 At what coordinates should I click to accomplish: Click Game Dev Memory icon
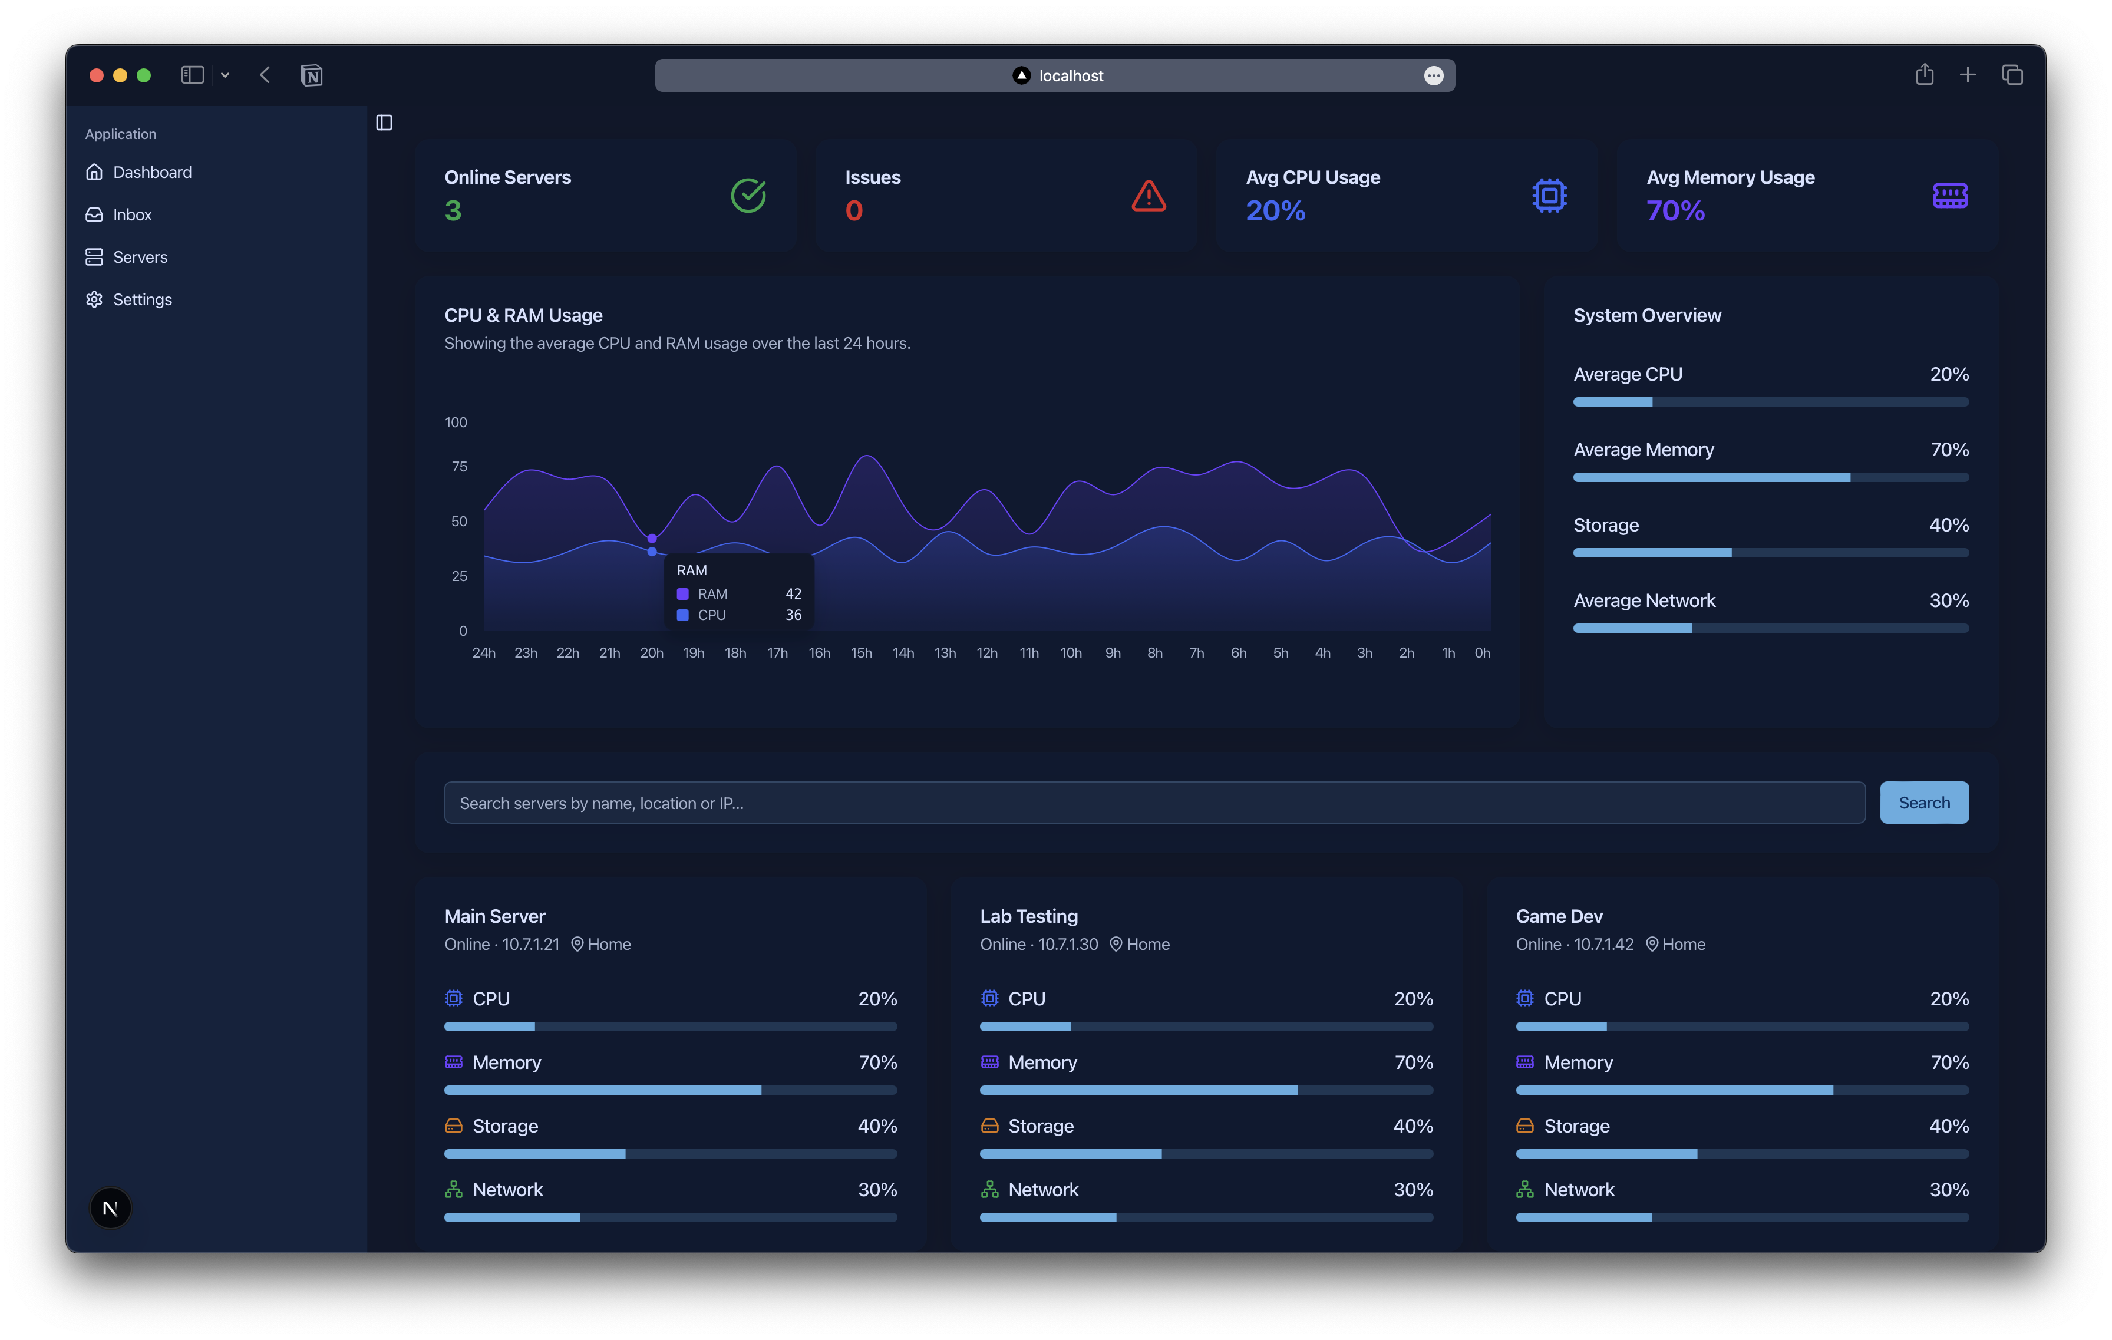1525,1062
